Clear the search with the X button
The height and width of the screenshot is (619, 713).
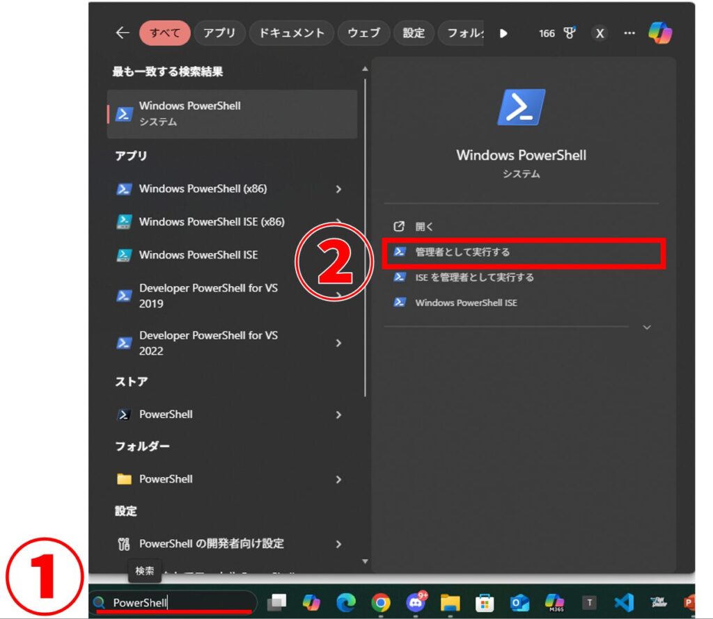point(600,33)
